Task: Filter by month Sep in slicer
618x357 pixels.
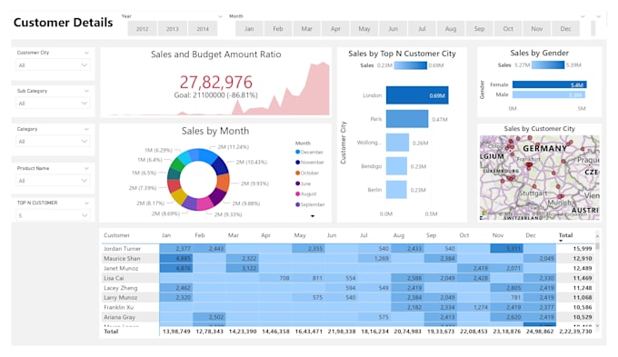Action: coord(479,29)
